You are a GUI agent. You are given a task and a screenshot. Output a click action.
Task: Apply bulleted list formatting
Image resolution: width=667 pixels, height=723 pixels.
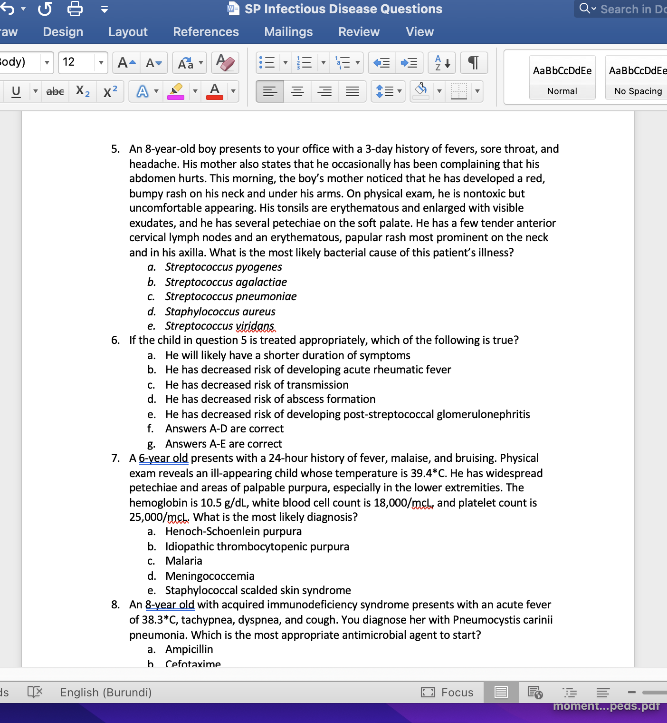tap(267, 63)
